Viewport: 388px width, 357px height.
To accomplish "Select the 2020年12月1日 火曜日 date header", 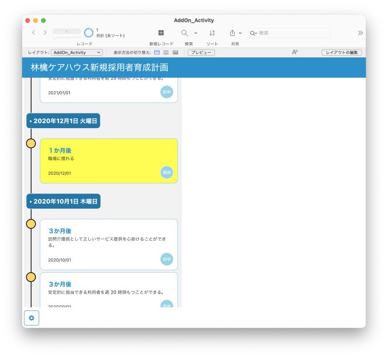I will coord(64,121).
